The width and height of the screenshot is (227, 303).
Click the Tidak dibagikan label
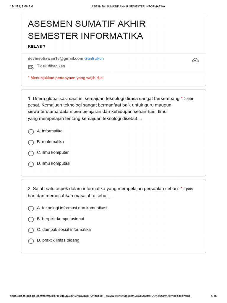pos(51,66)
